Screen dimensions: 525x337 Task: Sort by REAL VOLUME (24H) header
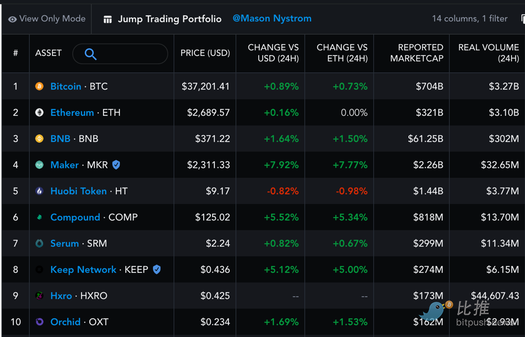(488, 53)
